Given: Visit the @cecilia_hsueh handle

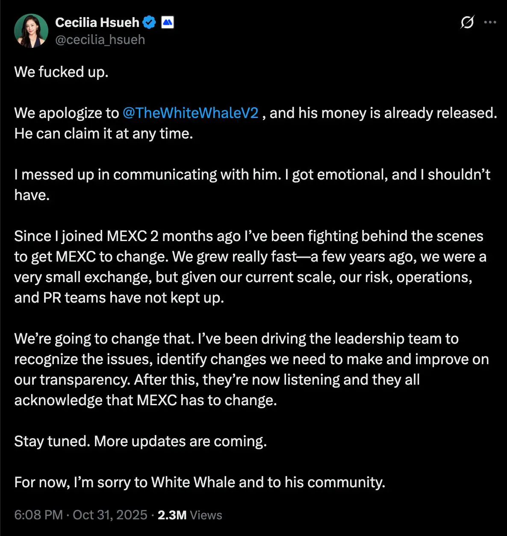Looking at the screenshot, I should pos(100,40).
